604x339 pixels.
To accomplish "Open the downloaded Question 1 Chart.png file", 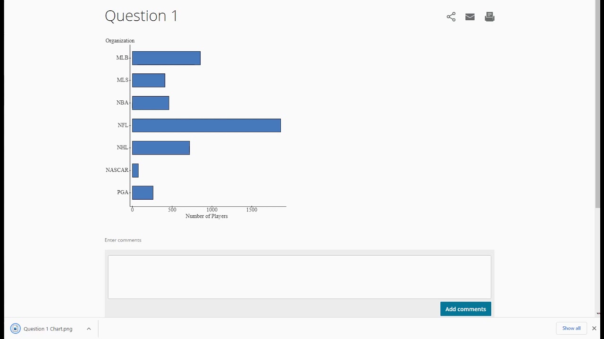I will pos(48,329).
